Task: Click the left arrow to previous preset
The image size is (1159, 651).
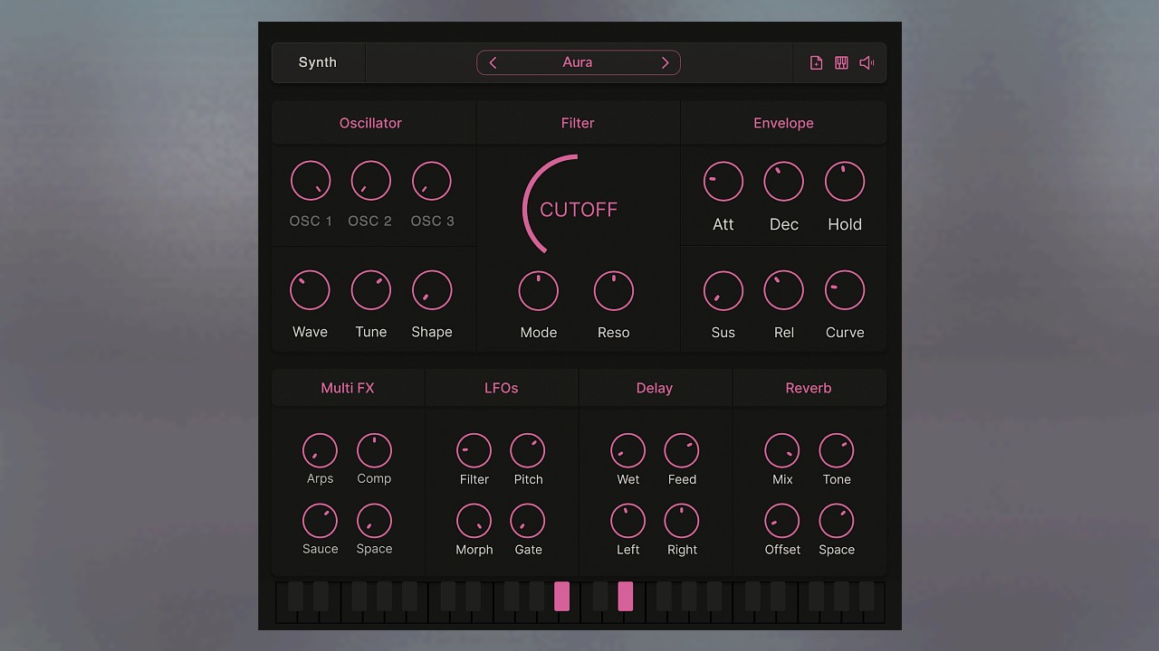Action: pos(493,62)
